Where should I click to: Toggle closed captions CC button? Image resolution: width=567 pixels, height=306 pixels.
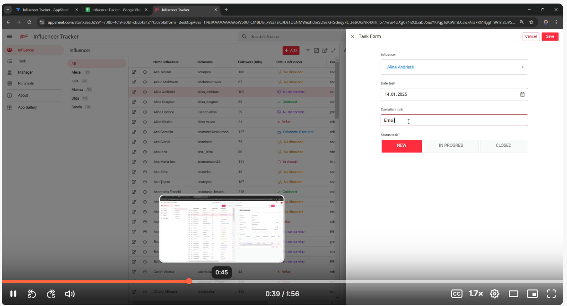pyautogui.click(x=457, y=294)
